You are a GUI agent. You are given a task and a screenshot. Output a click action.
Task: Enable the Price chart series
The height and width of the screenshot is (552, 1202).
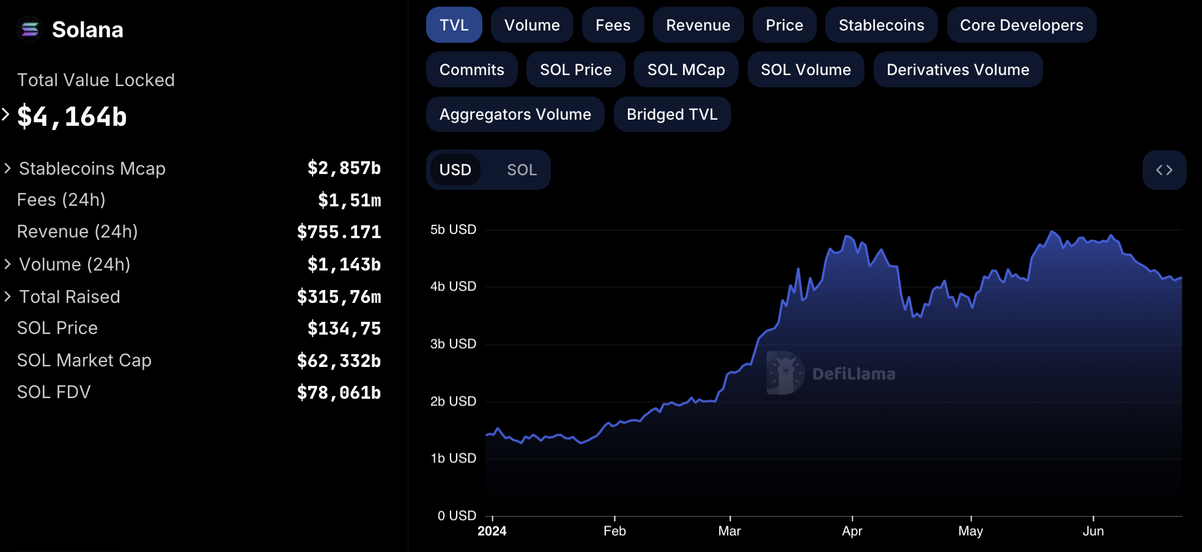[784, 25]
